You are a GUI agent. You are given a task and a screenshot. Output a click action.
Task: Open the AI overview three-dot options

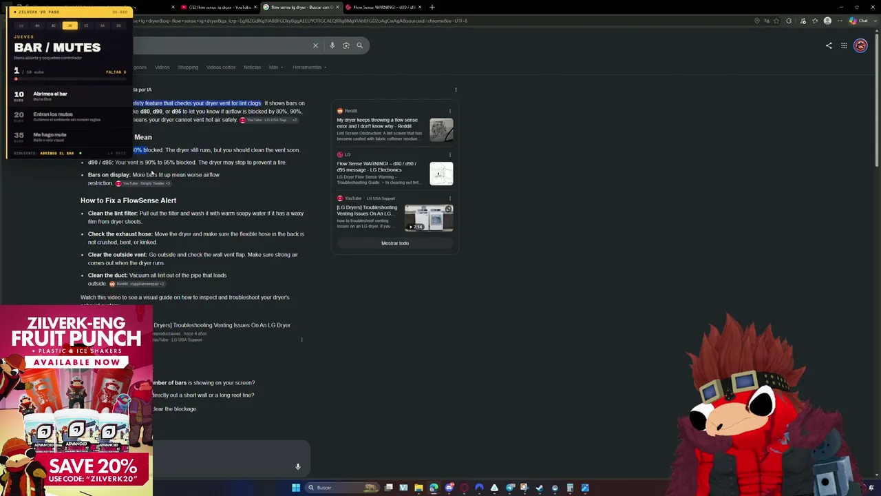point(456,90)
